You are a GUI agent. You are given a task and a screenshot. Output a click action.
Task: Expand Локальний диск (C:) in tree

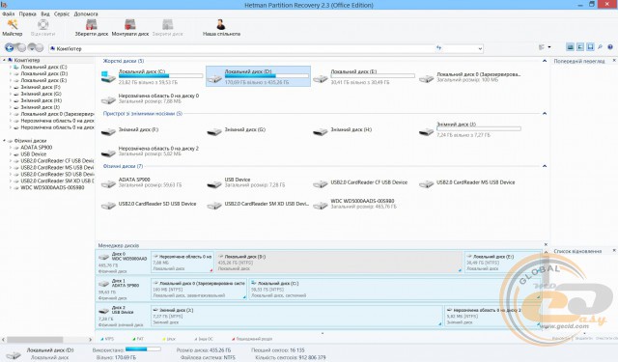pos(11,67)
